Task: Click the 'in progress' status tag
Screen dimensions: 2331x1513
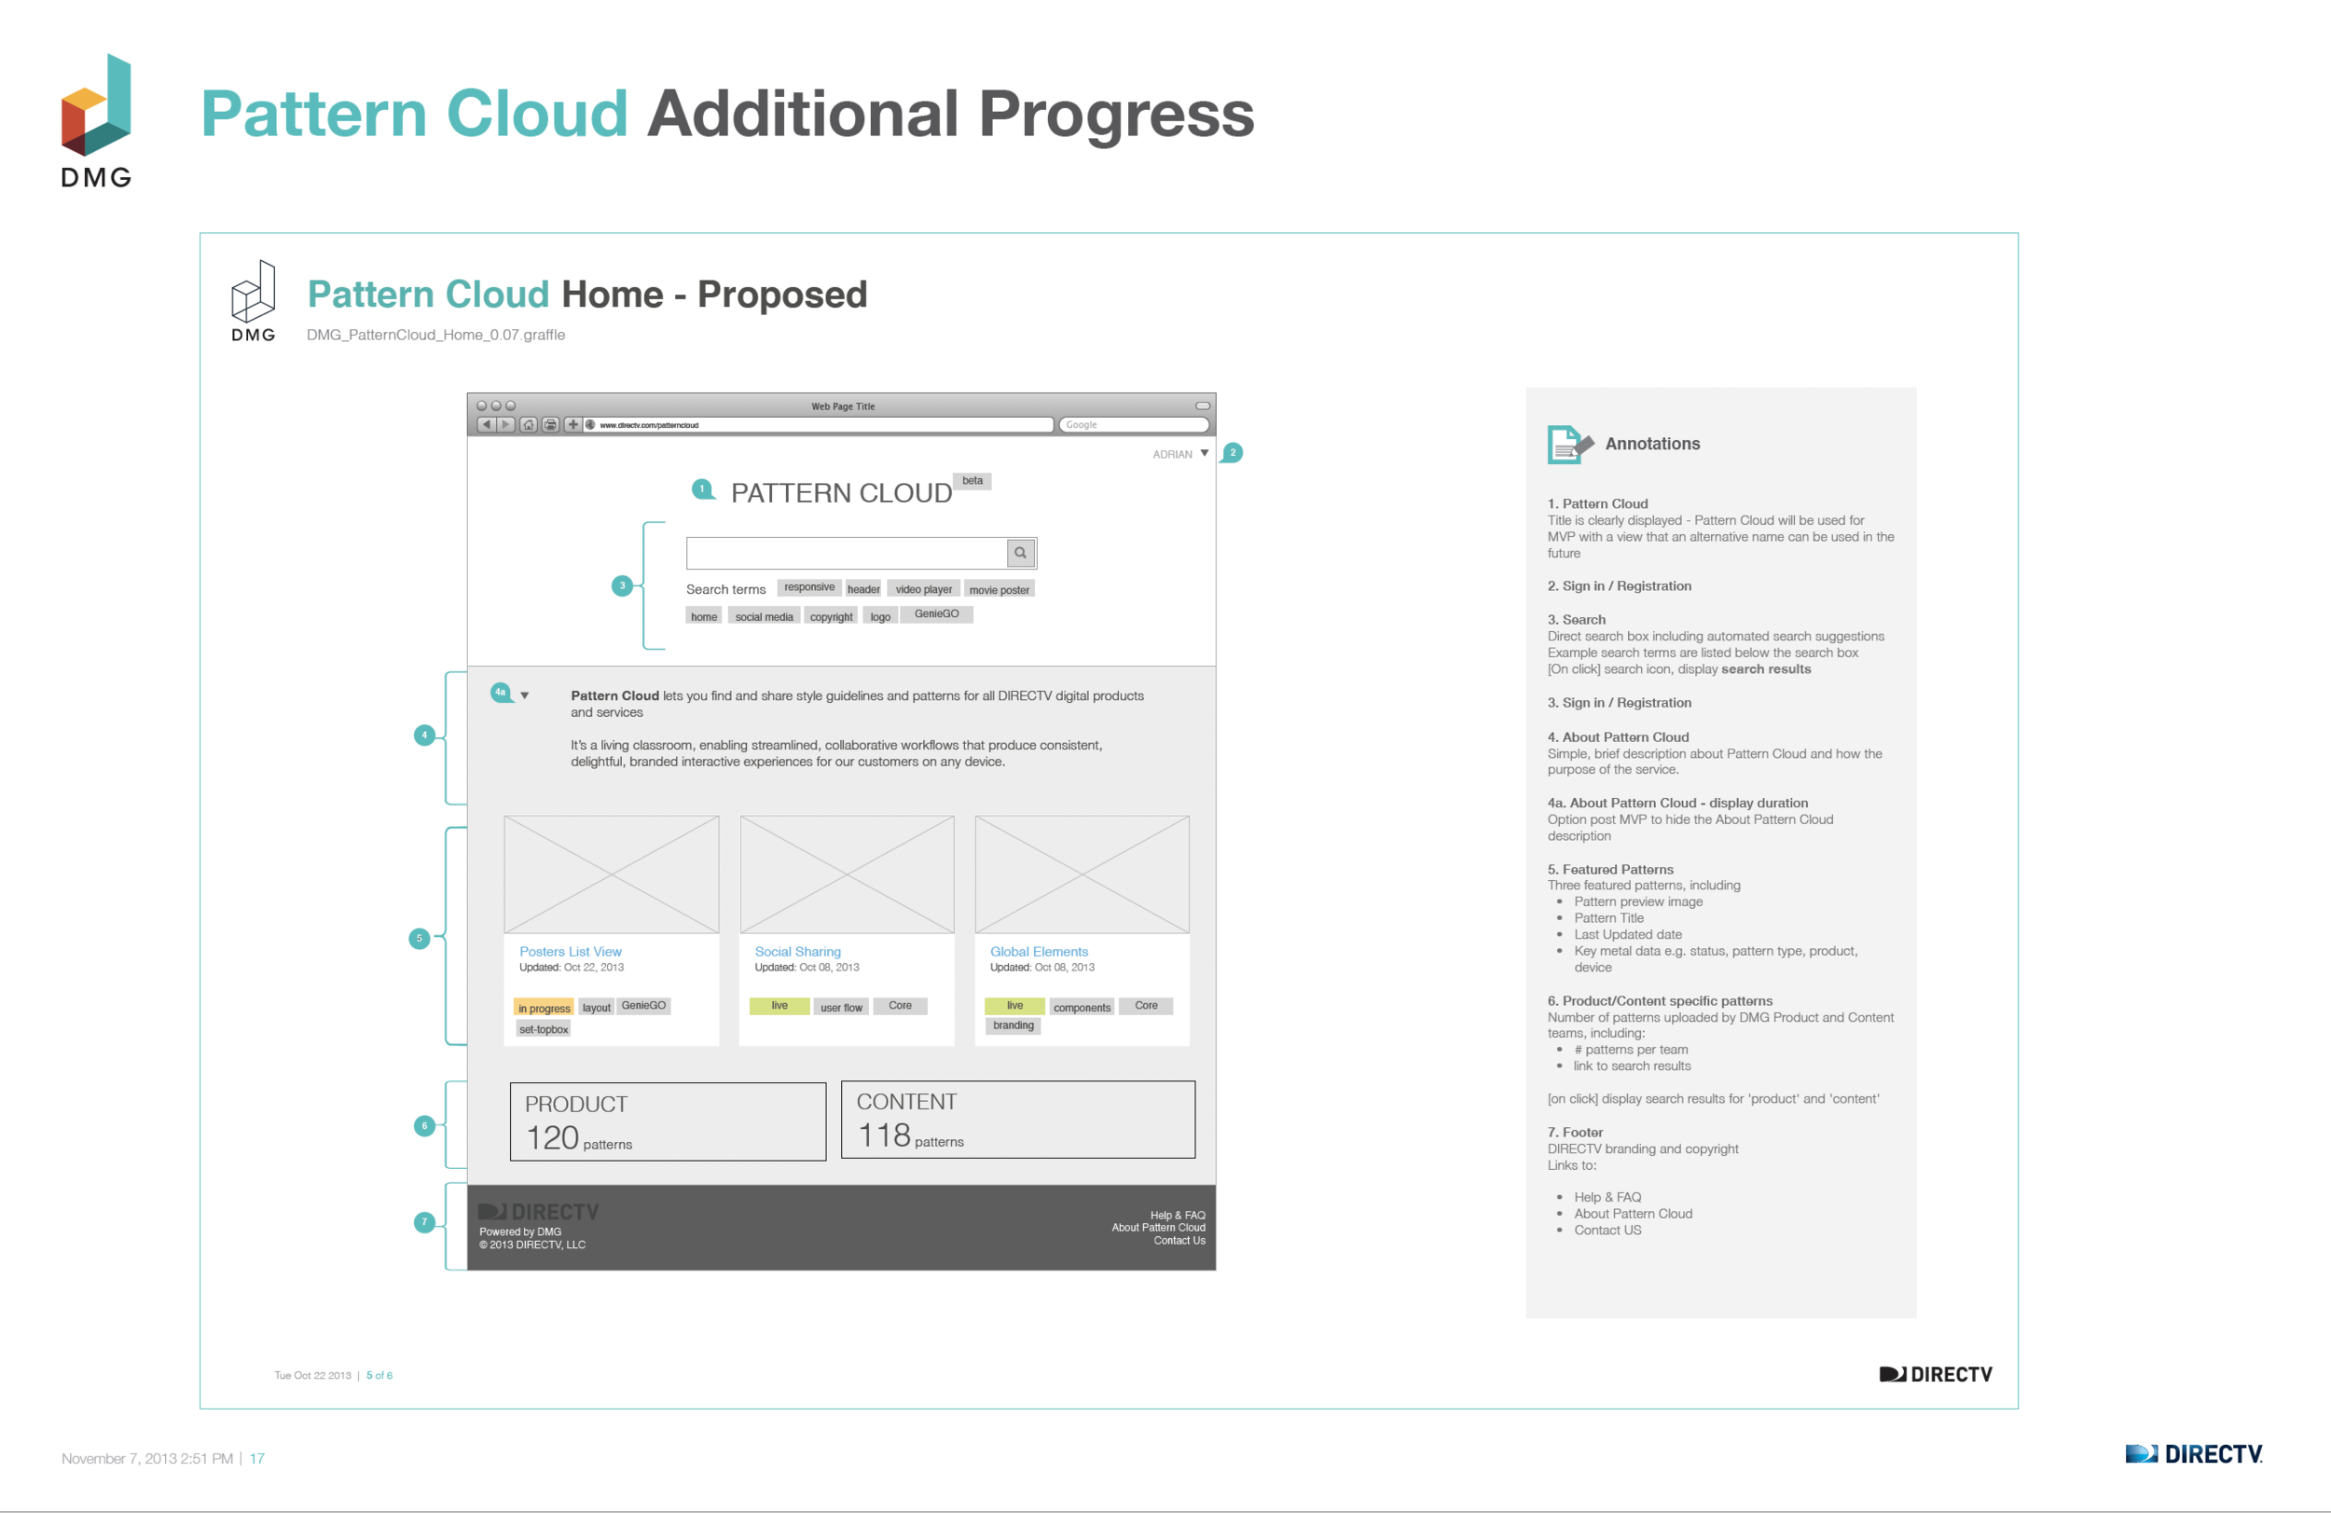Action: [x=545, y=1008]
